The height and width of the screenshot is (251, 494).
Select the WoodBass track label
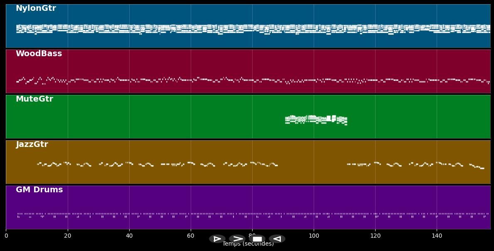pos(39,54)
